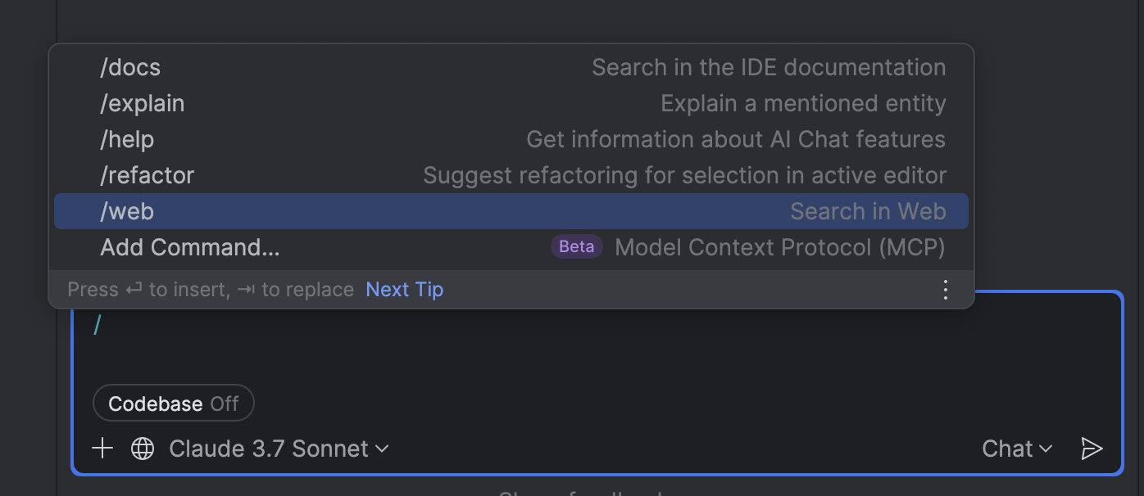Click Search in the IDE documentation description
The width and height of the screenshot is (1144, 496).
point(768,67)
